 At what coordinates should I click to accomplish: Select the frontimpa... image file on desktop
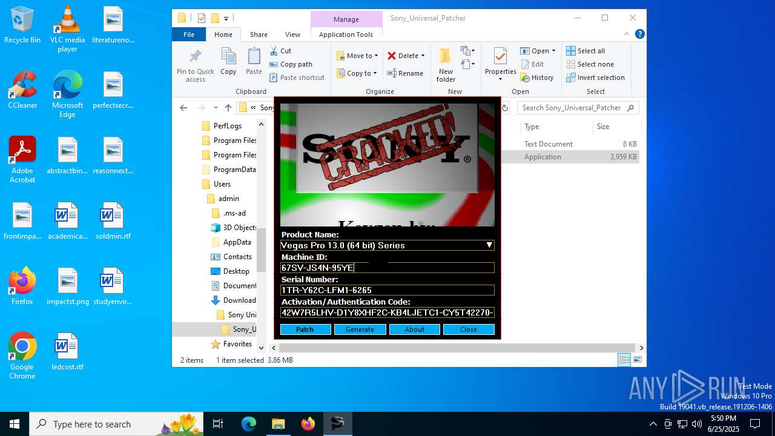tap(22, 220)
